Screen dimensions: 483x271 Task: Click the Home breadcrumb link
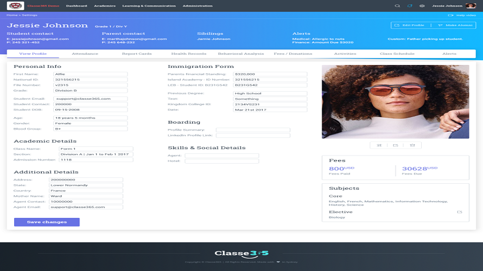(12, 15)
